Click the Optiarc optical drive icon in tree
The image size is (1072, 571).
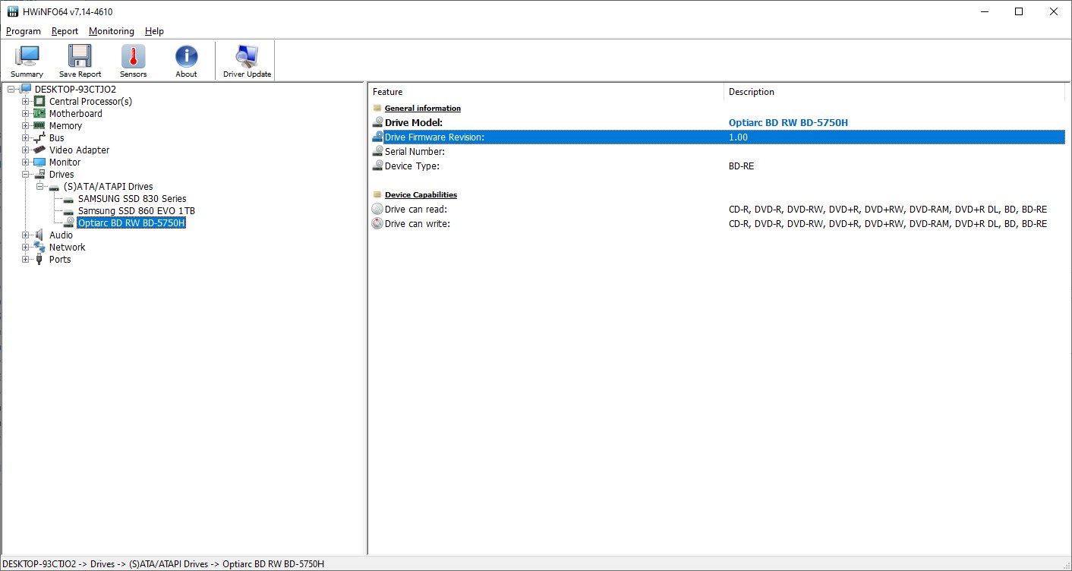(x=68, y=222)
